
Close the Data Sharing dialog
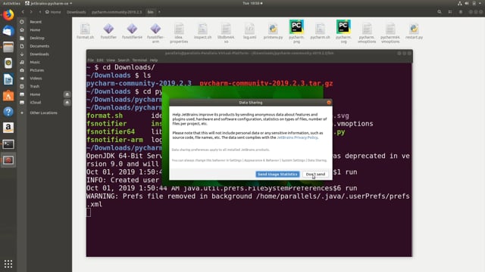click(329, 103)
